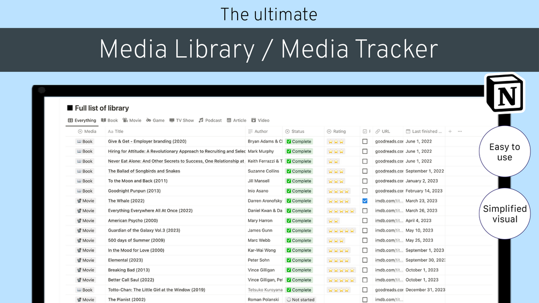The image size is (539, 303).
Task: Click the star rating for American Psycho
Action: click(x=333, y=220)
